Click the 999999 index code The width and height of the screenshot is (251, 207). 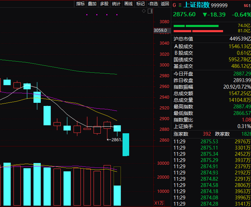click(x=219, y=6)
